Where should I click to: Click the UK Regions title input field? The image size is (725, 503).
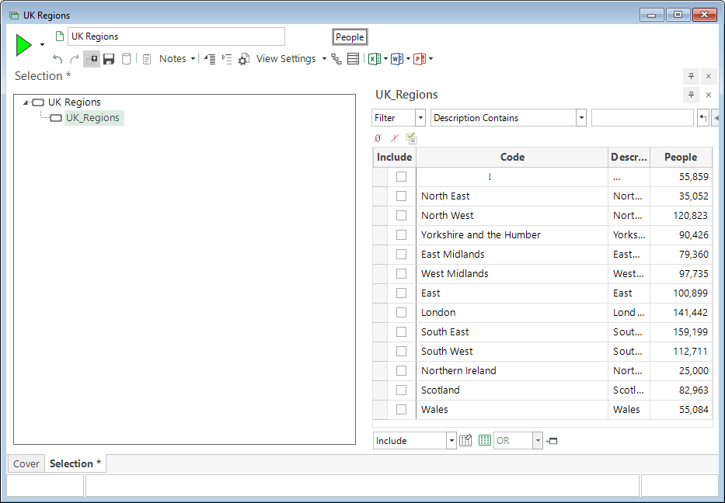coord(176,36)
